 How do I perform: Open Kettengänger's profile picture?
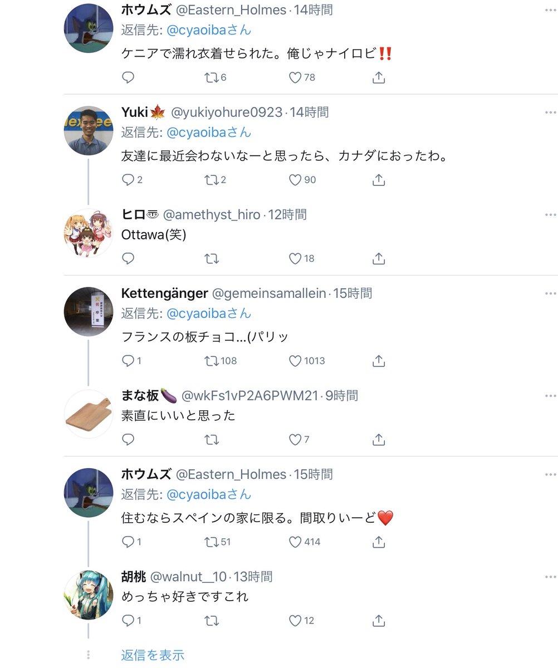89,312
